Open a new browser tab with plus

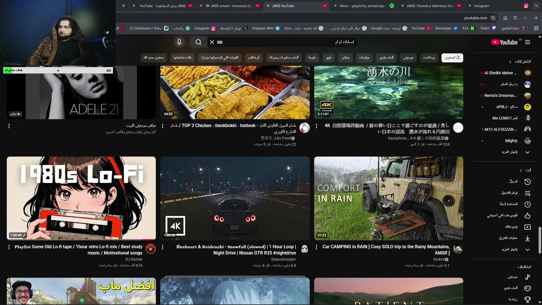click(123, 6)
